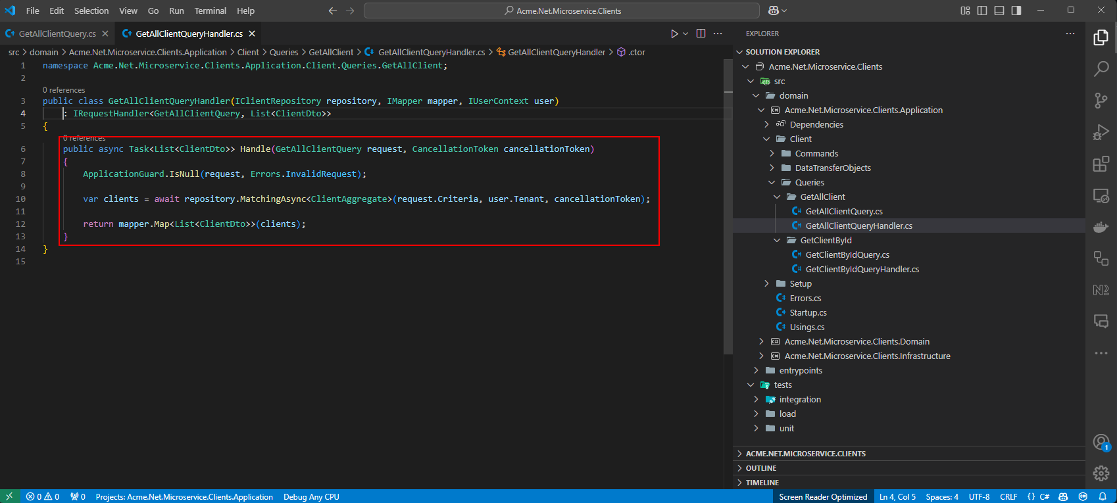
Task: Click the command center search box
Action: (x=562, y=11)
